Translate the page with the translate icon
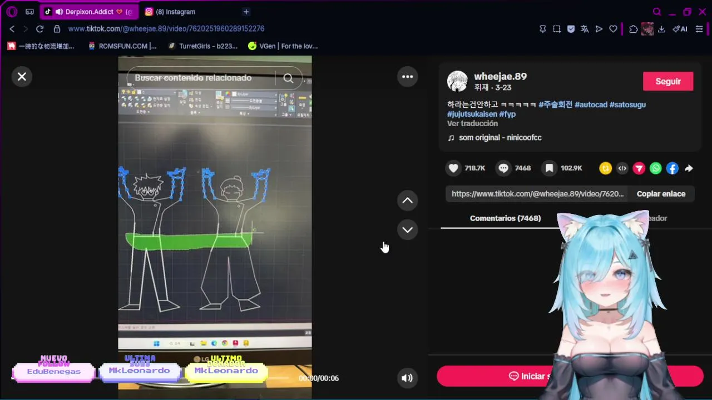The image size is (712, 400). pyautogui.click(x=585, y=29)
